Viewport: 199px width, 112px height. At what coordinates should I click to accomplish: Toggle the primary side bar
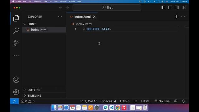[x=163, y=7]
